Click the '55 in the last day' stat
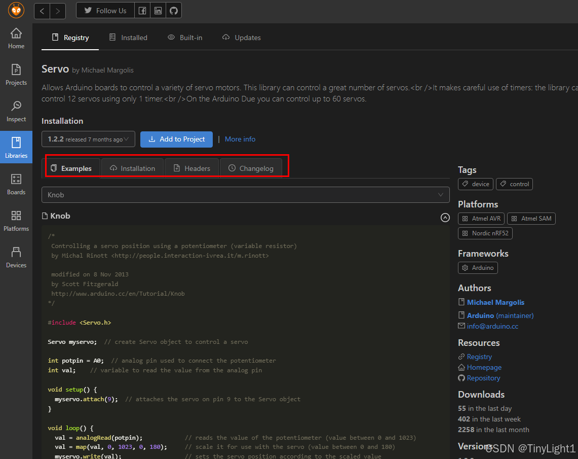The width and height of the screenshot is (578, 459). 485,408
